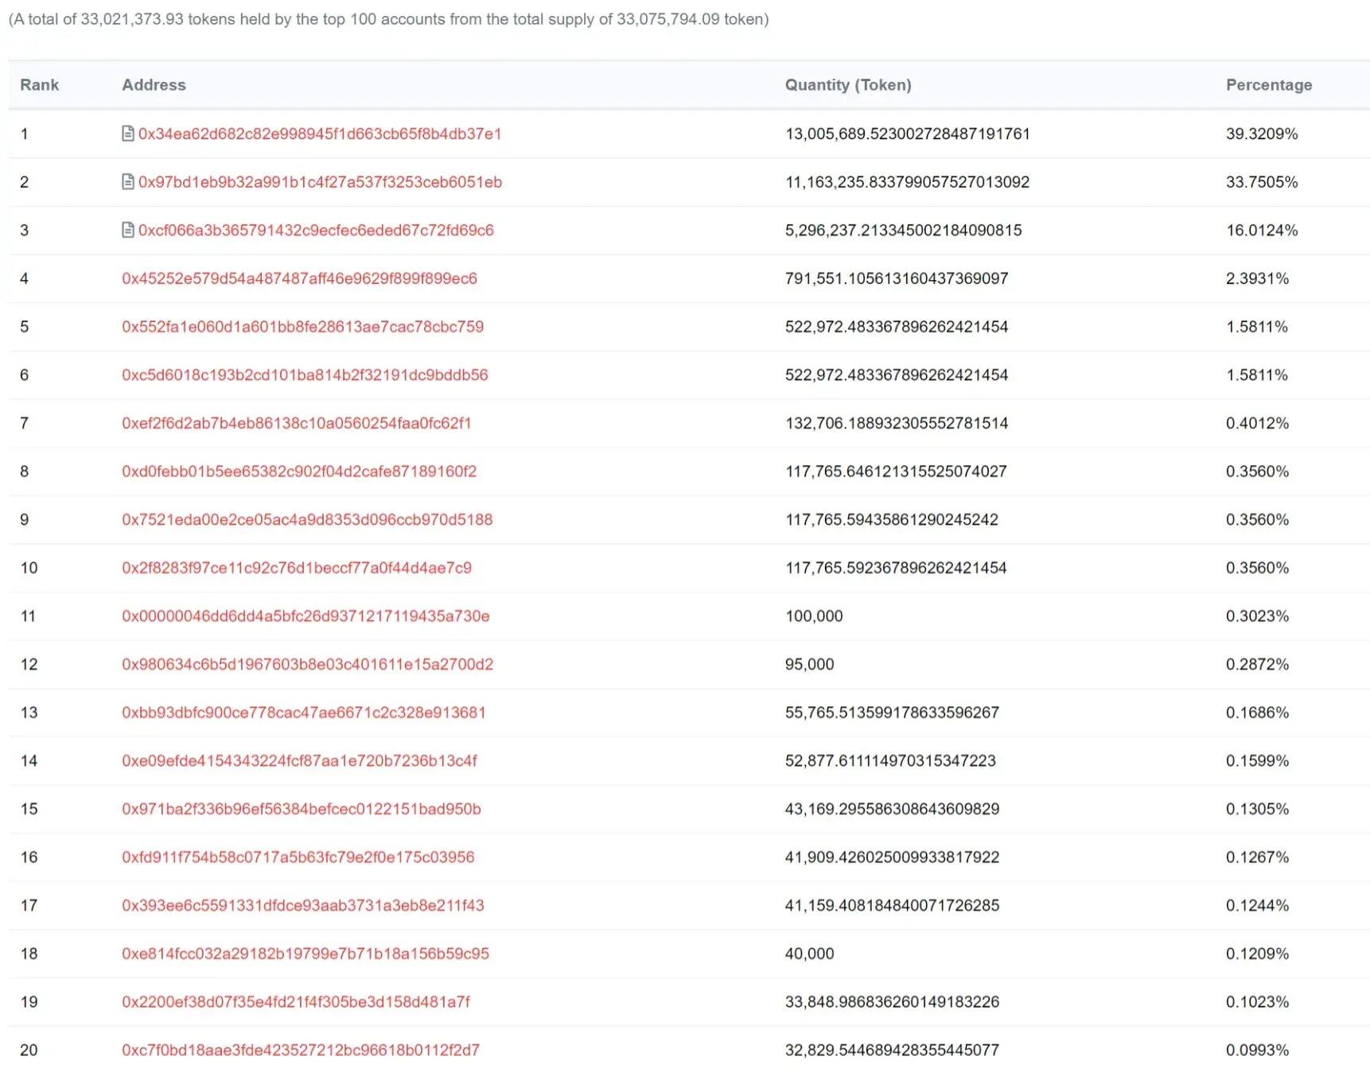This screenshot has width=1370, height=1072.
Task: Open rank 11 address 0x00000046dd6dd4a5bfc26d9371217119435a730e
Action: [x=306, y=616]
